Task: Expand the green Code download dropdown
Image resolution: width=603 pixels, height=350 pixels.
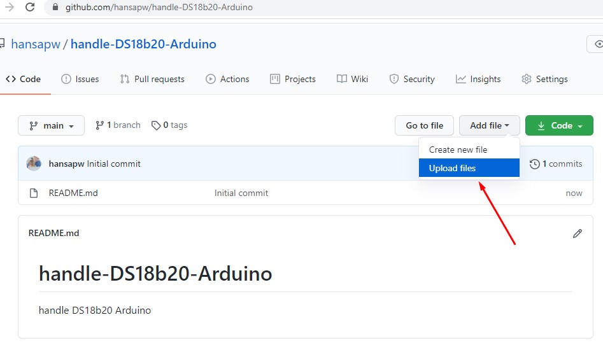Action: 559,125
